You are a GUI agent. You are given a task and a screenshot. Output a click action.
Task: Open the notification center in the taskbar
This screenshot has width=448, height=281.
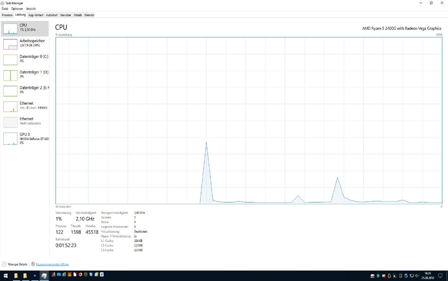(x=440, y=276)
